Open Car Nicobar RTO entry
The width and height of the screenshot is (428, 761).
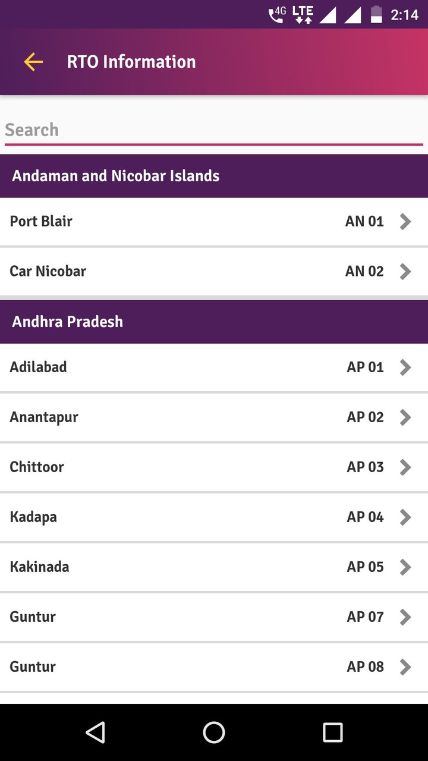tap(178, 272)
